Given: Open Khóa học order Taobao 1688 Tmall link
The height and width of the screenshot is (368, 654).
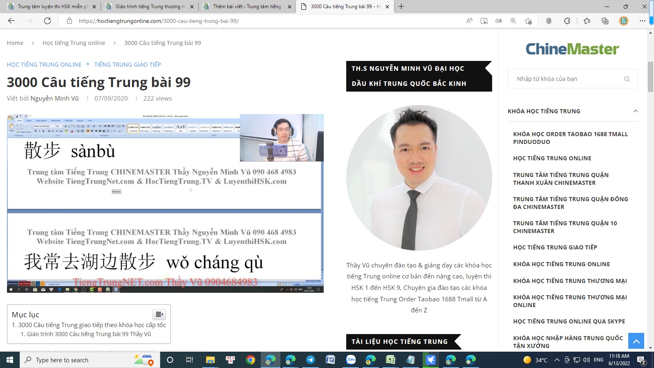Looking at the screenshot, I should click(570, 138).
